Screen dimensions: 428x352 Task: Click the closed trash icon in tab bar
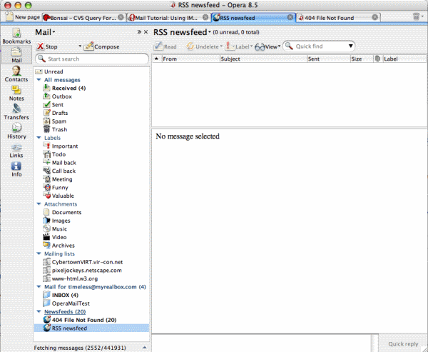point(416,16)
